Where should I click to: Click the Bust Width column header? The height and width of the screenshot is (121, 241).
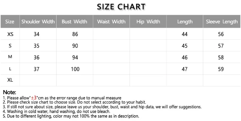point(75,21)
